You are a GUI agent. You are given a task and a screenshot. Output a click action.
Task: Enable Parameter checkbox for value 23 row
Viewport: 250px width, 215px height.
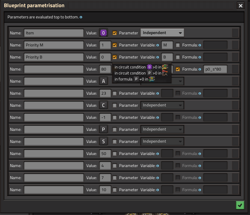click(115, 93)
